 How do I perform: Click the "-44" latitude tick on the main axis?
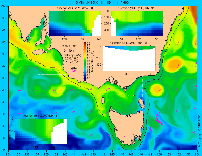click(x=4, y=150)
